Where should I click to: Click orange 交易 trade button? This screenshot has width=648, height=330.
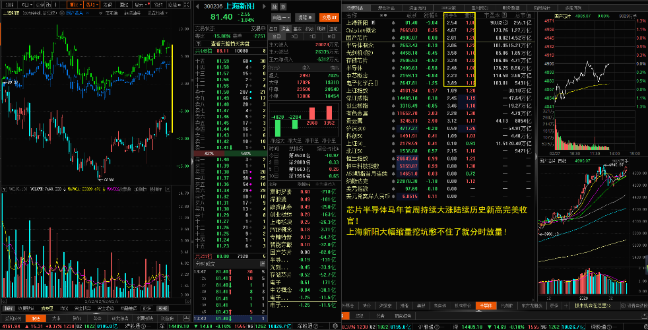329,17
